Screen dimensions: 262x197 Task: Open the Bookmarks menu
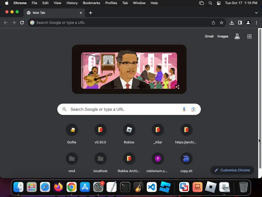tap(91, 3)
